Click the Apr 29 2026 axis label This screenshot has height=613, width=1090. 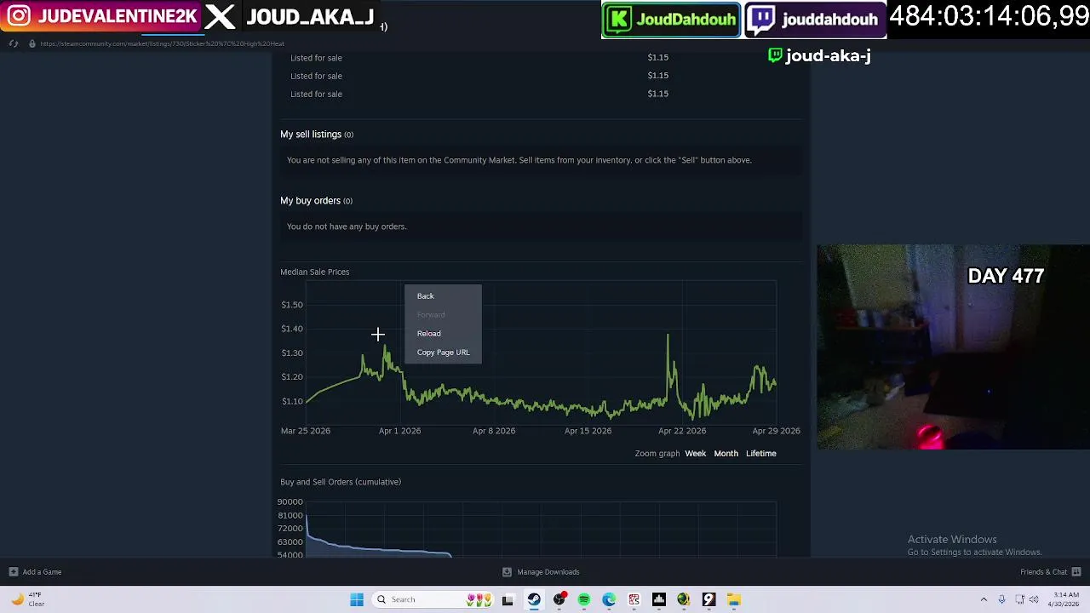click(x=776, y=431)
